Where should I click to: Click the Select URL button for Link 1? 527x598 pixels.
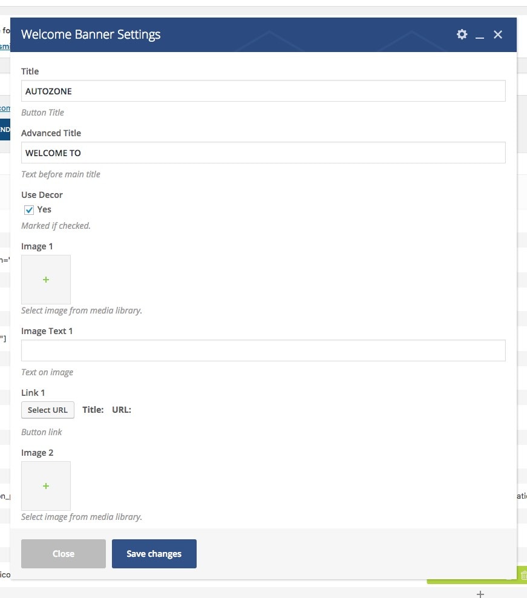click(x=48, y=410)
